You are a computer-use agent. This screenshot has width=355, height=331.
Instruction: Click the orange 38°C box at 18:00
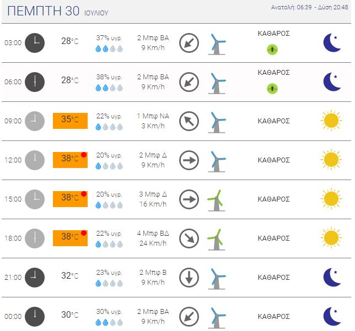click(70, 238)
